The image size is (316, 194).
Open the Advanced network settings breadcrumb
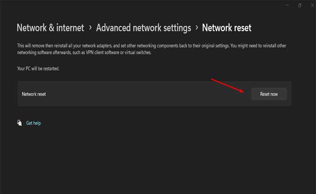143,28
